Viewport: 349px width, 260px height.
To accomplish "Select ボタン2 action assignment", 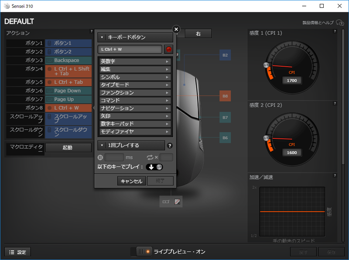I will pos(68,51).
